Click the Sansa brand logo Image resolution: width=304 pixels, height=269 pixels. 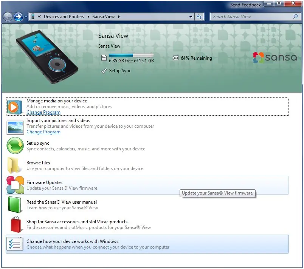(x=275, y=57)
